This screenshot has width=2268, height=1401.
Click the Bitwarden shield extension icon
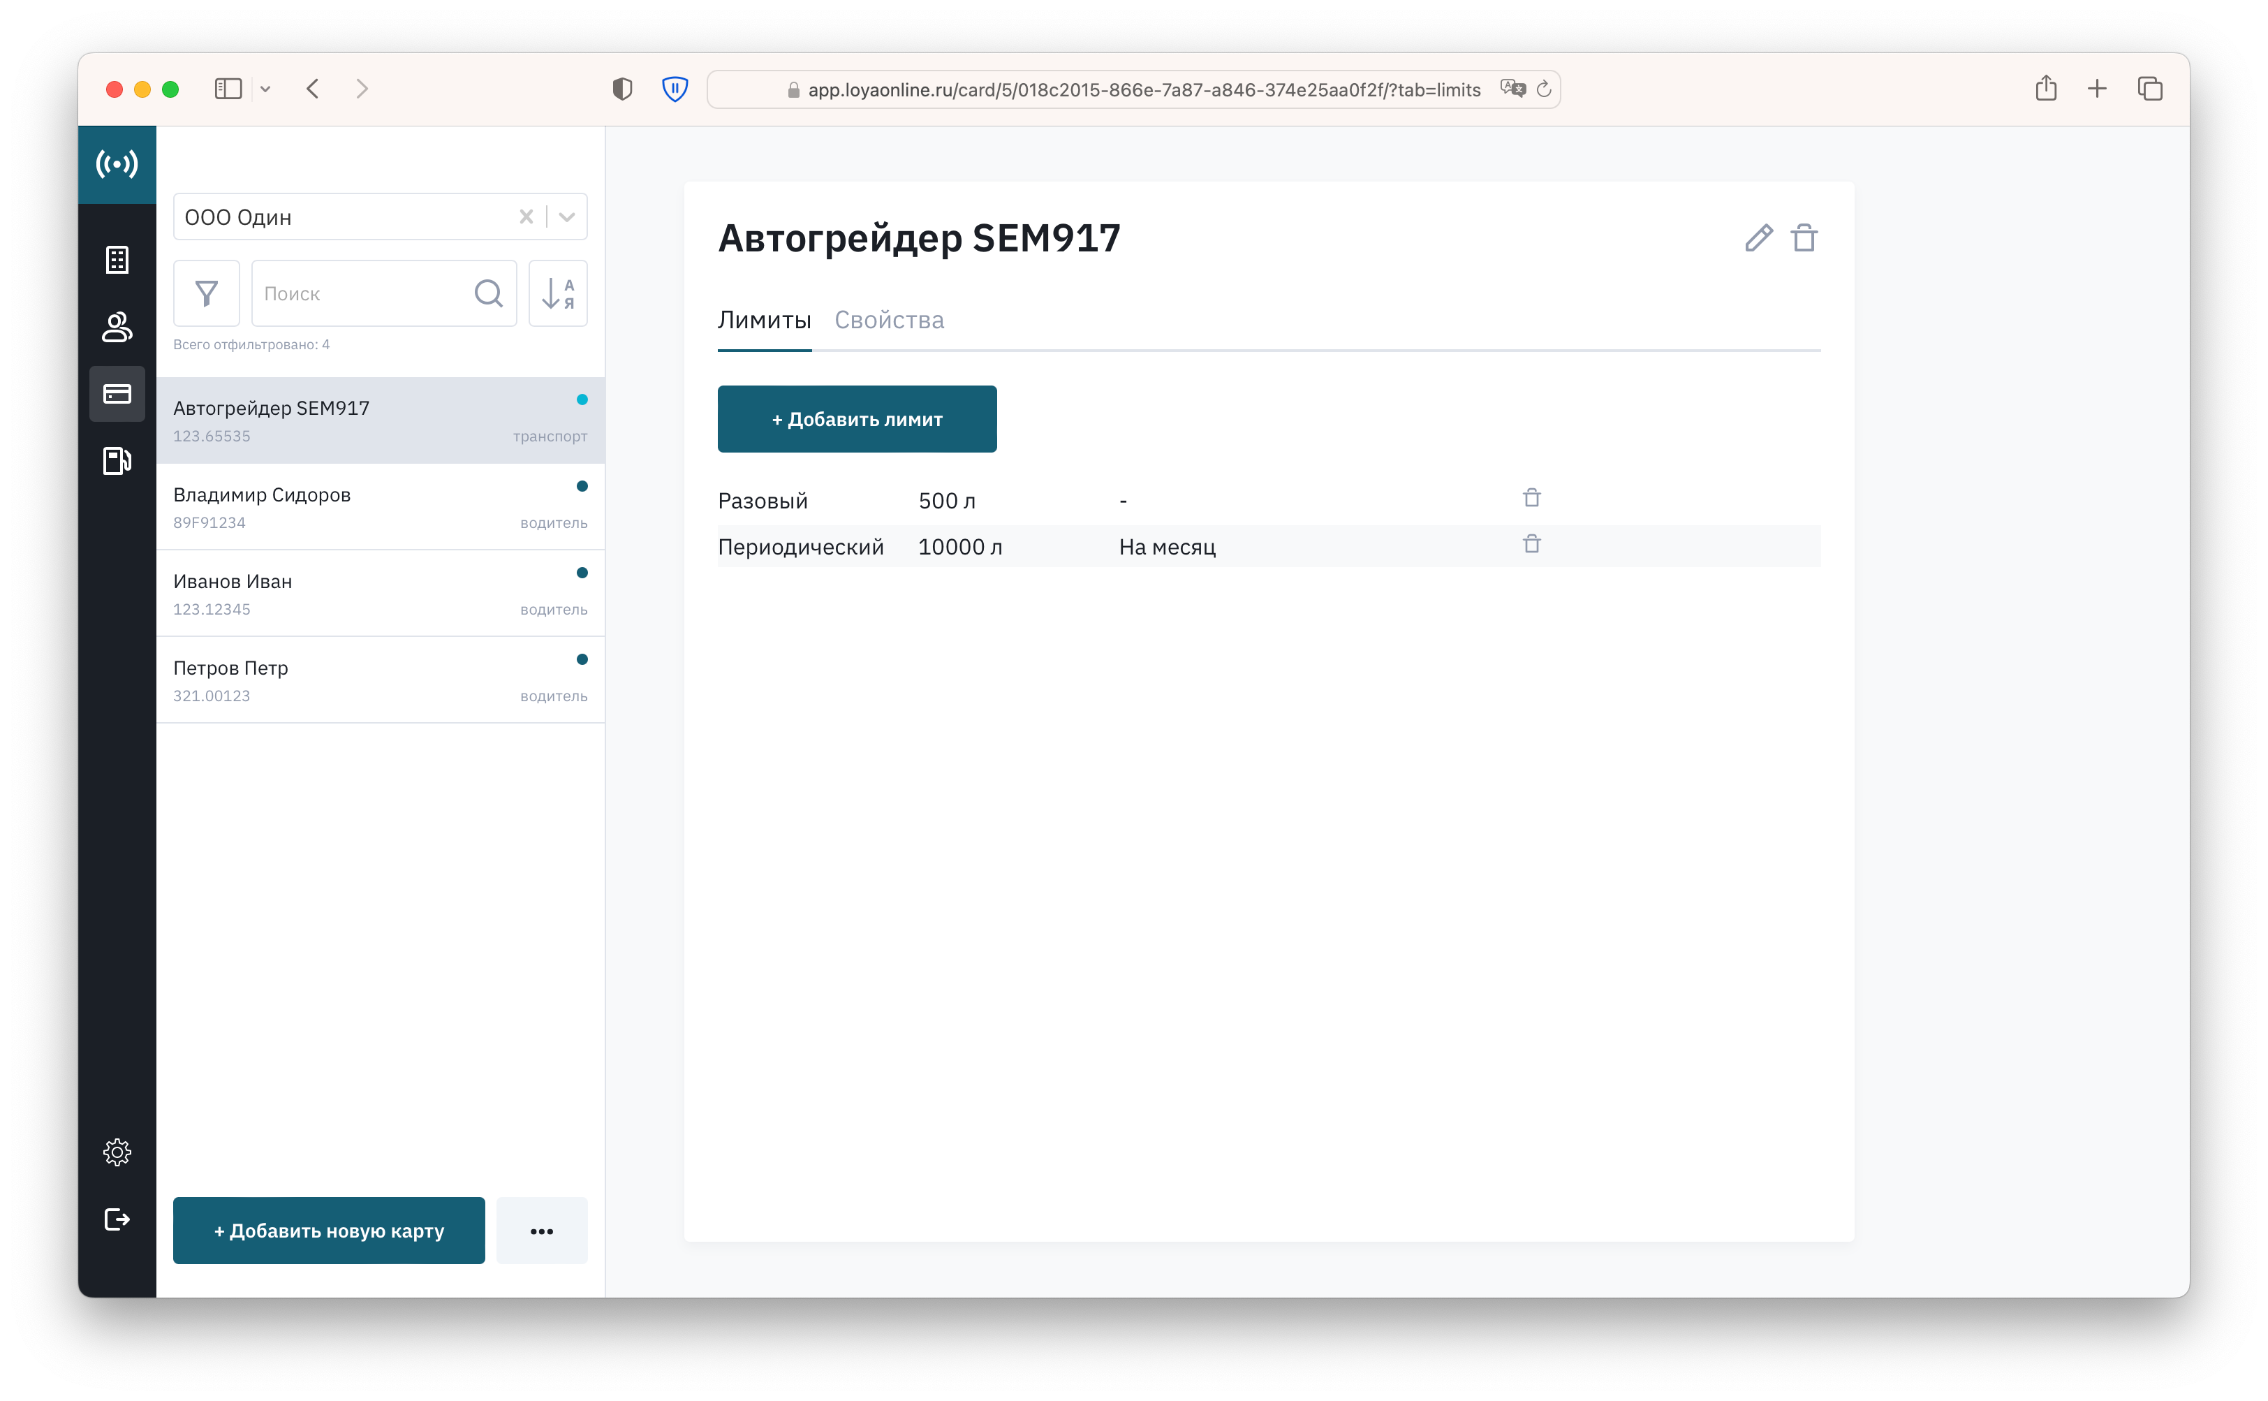pyautogui.click(x=675, y=89)
